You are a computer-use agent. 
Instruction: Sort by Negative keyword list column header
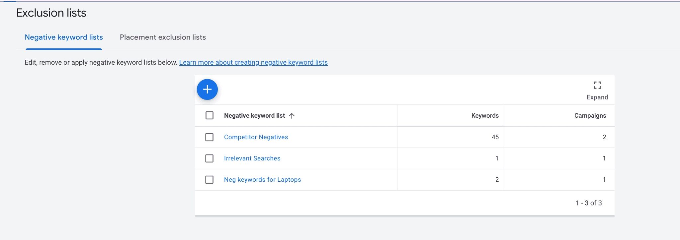point(254,116)
